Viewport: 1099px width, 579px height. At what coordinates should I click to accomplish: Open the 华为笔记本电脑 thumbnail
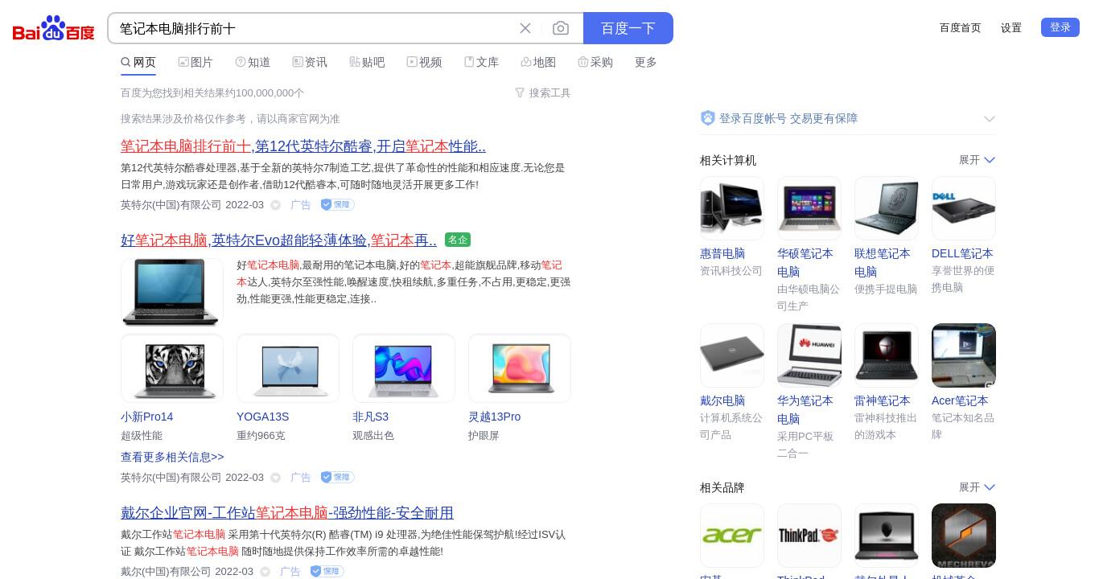coord(809,355)
